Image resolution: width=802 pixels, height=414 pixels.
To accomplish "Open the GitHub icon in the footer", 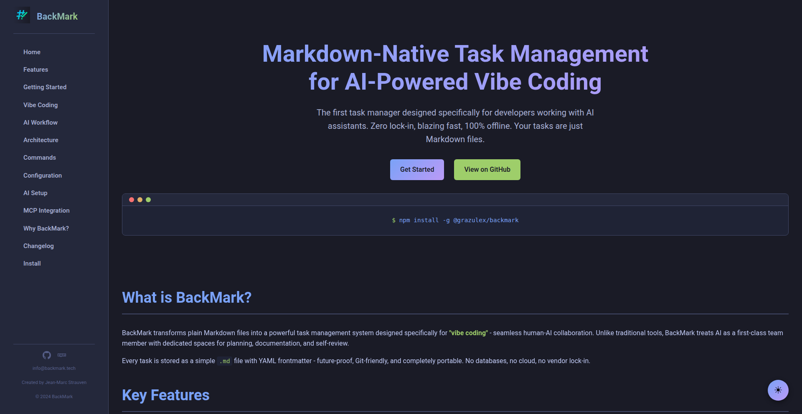I will (46, 355).
